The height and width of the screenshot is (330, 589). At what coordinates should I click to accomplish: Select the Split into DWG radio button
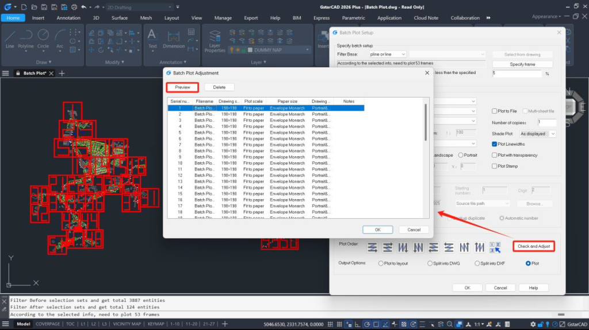click(430, 263)
